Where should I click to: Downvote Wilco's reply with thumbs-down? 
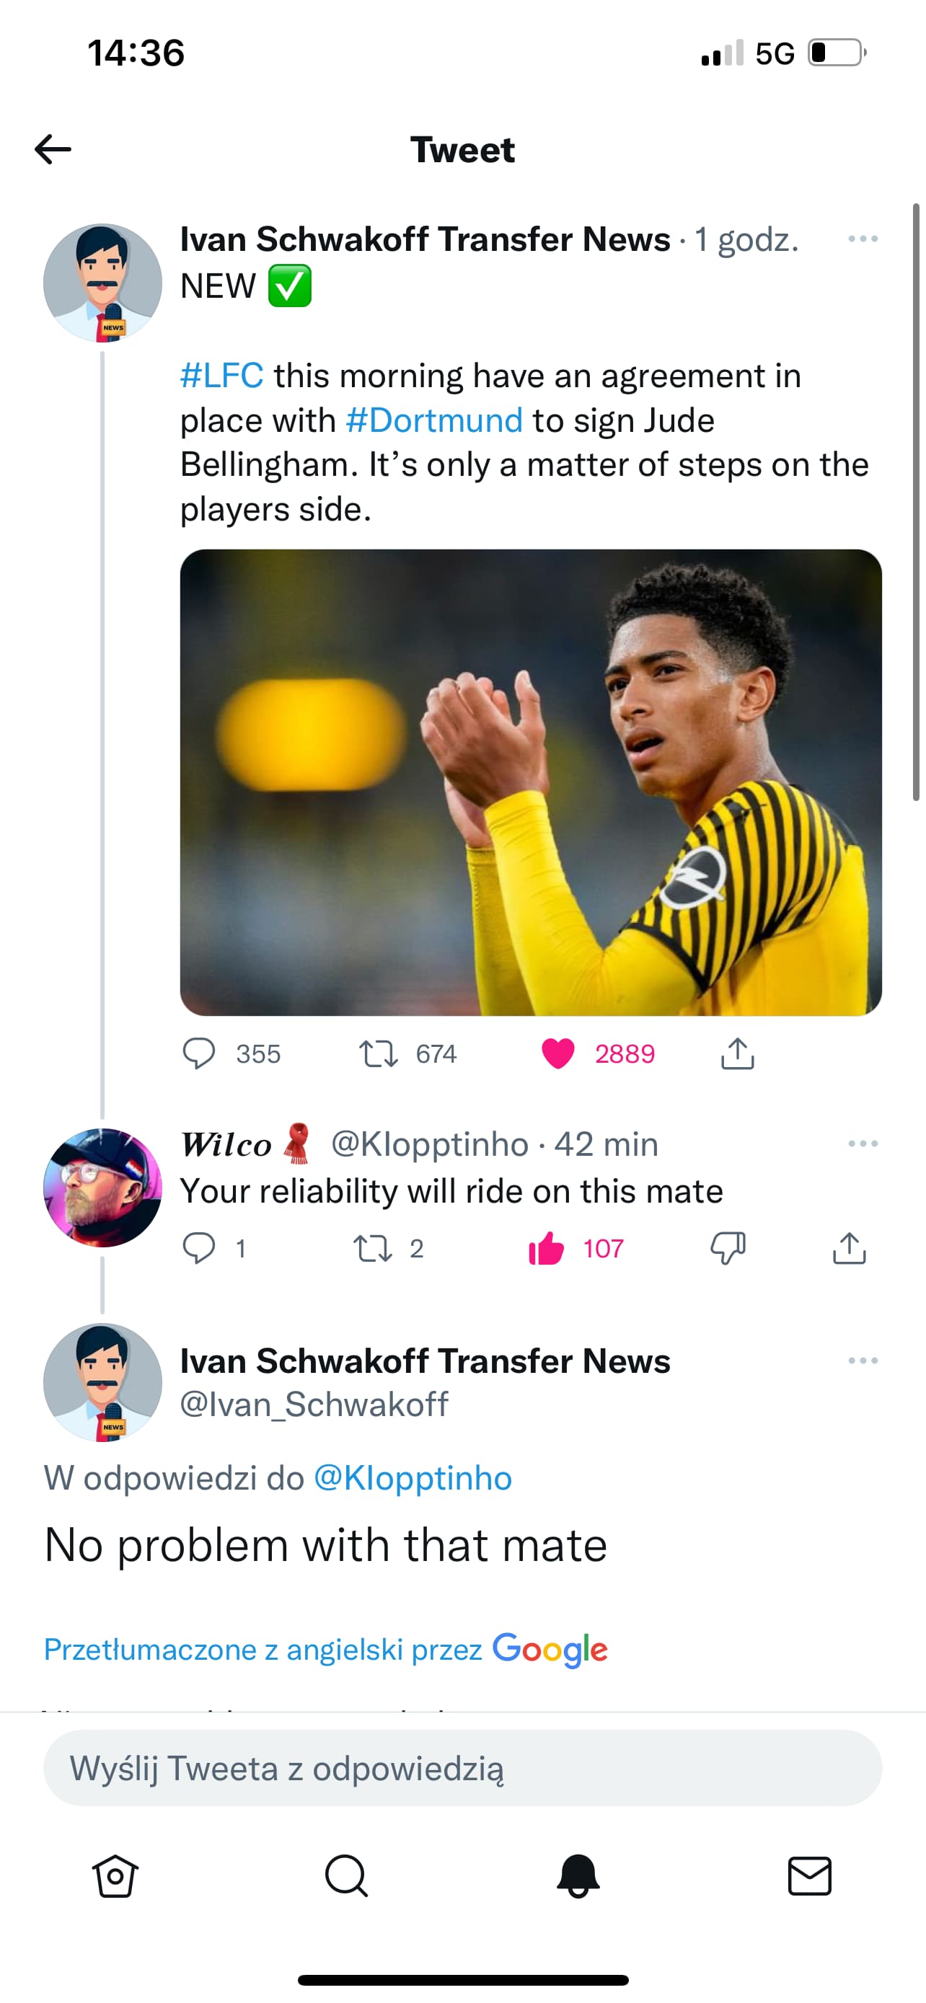pyautogui.click(x=728, y=1248)
